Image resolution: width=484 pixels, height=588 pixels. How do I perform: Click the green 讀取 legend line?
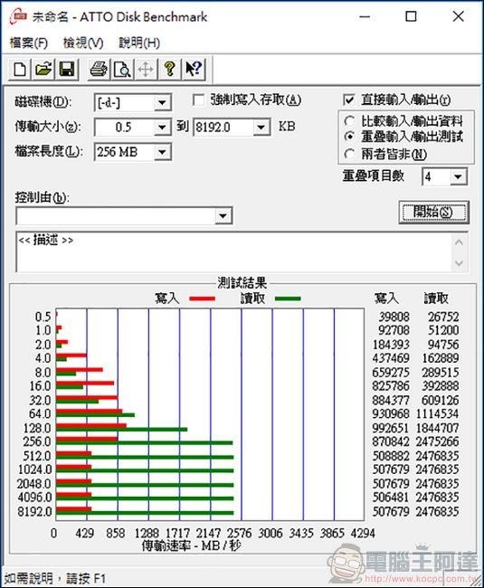coord(288,299)
